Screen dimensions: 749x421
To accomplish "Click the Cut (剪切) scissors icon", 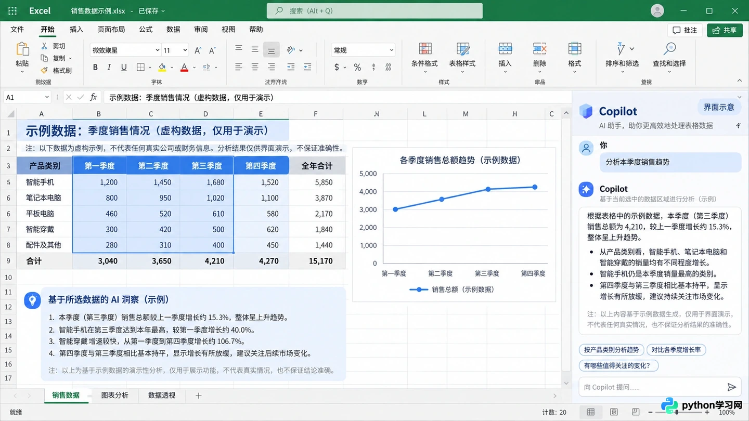I will click(x=45, y=46).
